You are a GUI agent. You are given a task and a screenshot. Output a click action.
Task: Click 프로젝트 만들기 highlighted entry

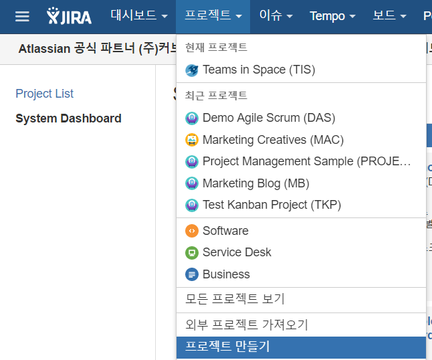(x=301, y=347)
